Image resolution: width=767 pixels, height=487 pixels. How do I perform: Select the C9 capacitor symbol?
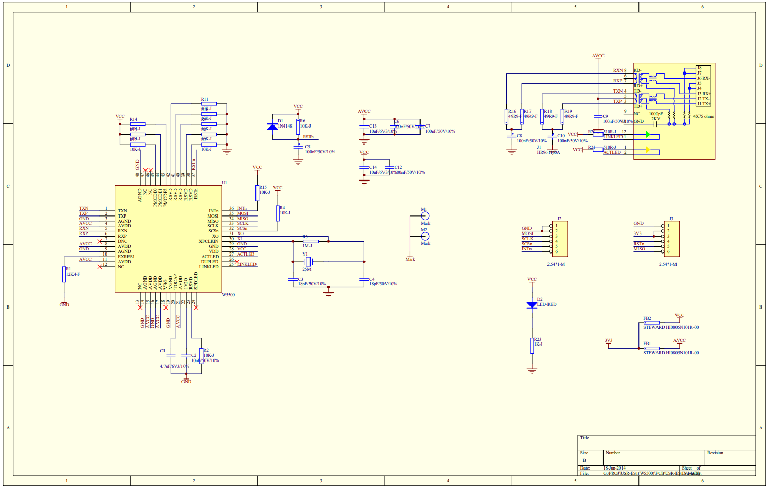point(598,116)
